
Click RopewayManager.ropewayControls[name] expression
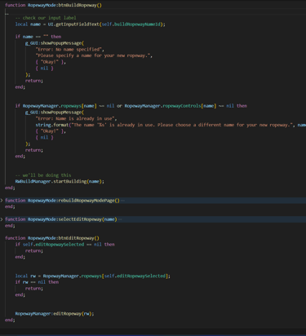pos(171,106)
